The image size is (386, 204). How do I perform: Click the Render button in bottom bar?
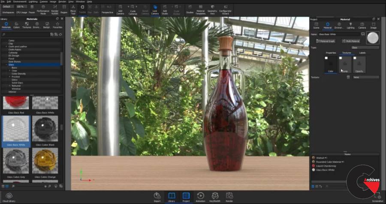coord(229,197)
